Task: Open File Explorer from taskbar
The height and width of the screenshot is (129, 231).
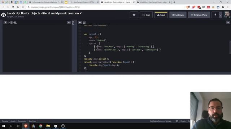Action: [48, 126]
